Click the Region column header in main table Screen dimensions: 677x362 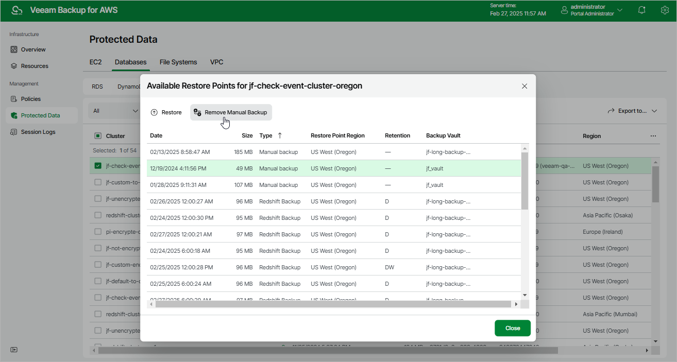pyautogui.click(x=592, y=136)
